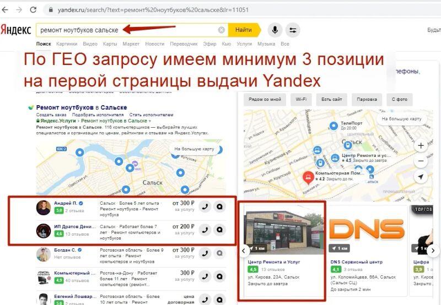Image resolution: width=441 pixels, height=305 pixels.
Task: Toggle the 'Рядом со мной' filter
Action: [265, 100]
